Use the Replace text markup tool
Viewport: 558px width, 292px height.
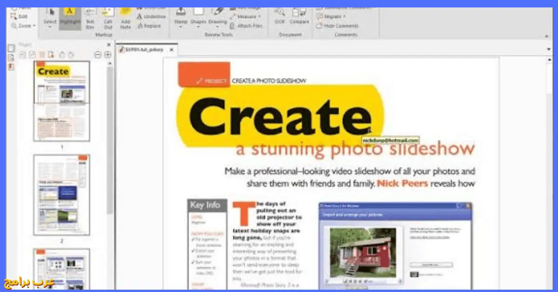coord(149,26)
